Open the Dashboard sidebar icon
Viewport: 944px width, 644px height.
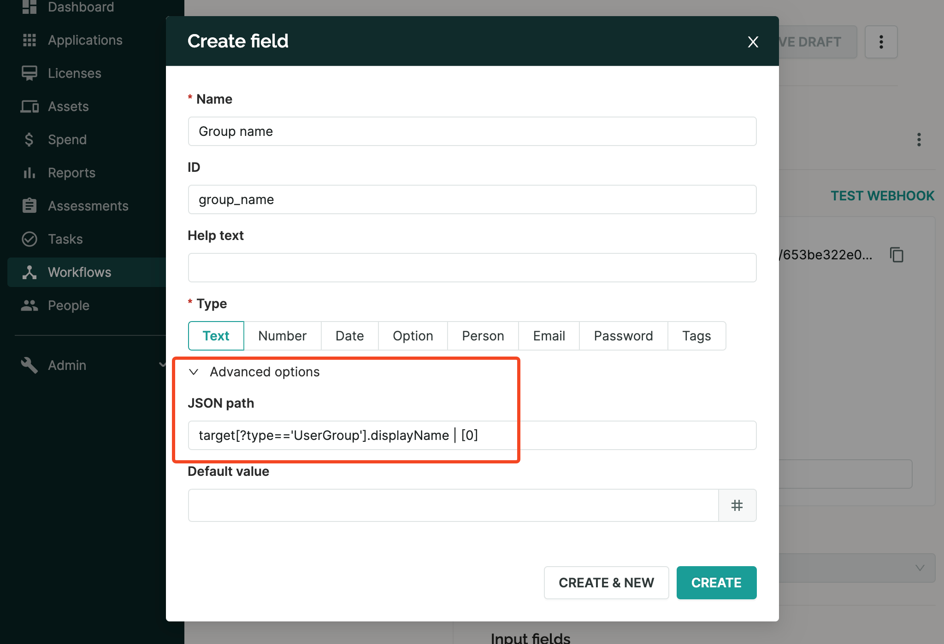[x=29, y=7]
